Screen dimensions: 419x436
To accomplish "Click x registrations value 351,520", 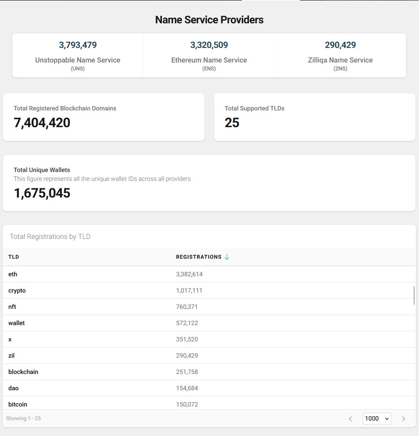I will pyautogui.click(x=187, y=339).
